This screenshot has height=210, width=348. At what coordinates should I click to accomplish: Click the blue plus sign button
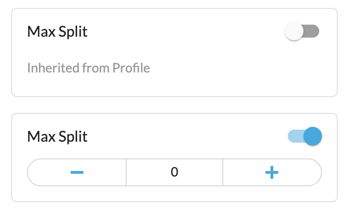pos(272,172)
